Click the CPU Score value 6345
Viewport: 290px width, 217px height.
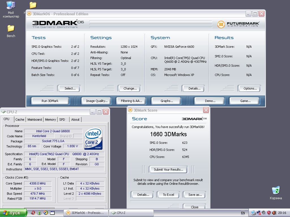pos(185,157)
